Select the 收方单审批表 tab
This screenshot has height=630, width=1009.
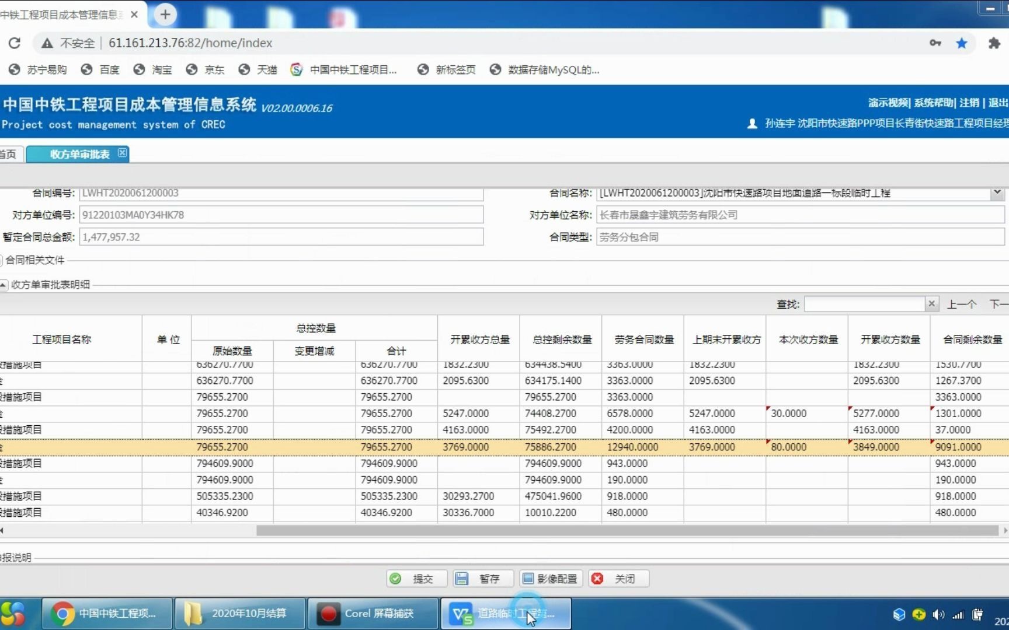(x=79, y=154)
